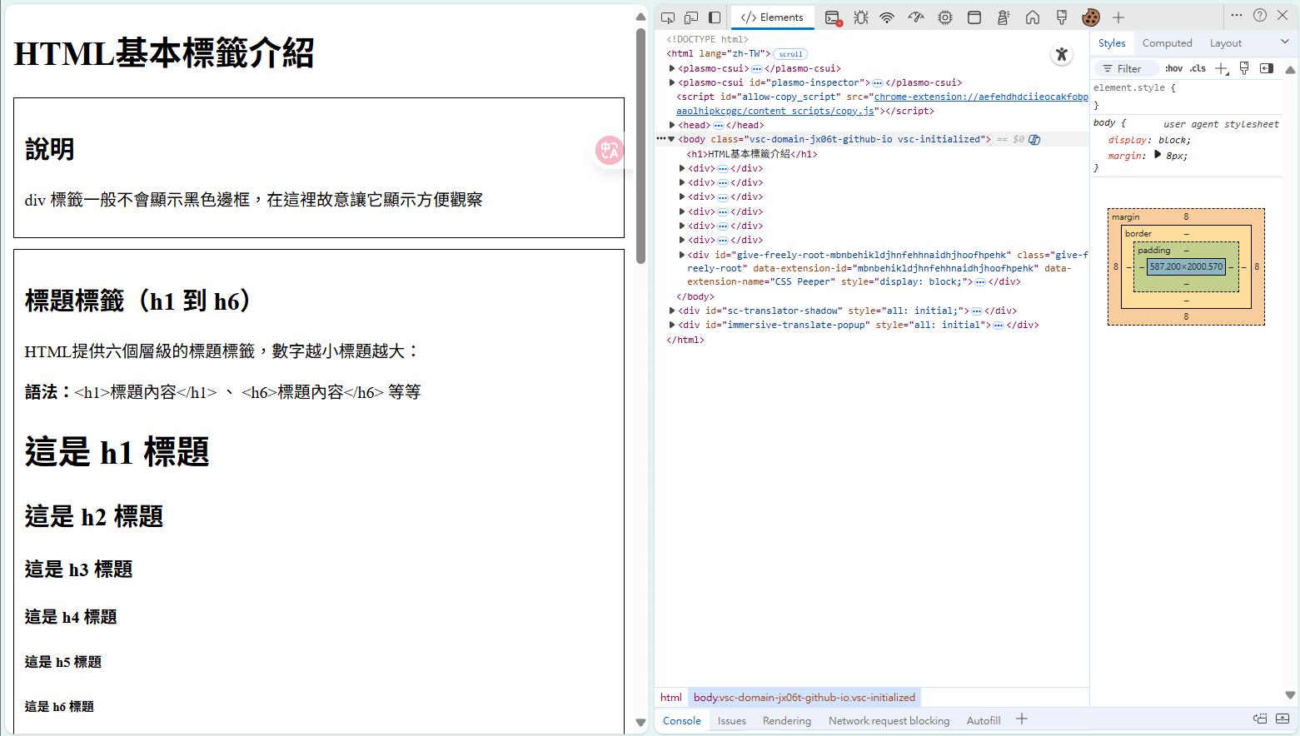The image size is (1300, 736).
Task: Expand the give-freely-root div node
Action: 682,255
